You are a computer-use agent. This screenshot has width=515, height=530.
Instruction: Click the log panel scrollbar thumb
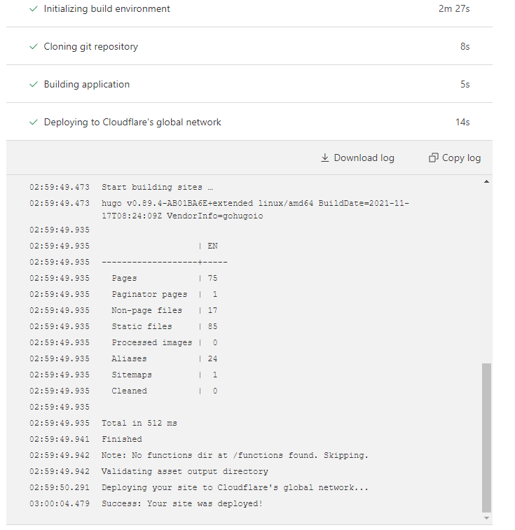(x=487, y=438)
